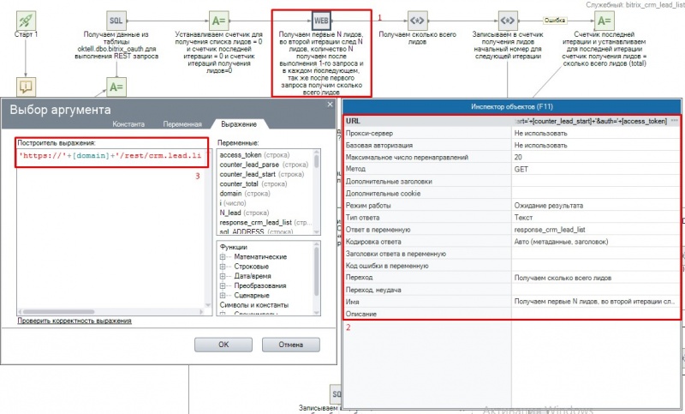Switch to the Переменная tab
This screenshot has height=414, width=685.
(x=182, y=124)
